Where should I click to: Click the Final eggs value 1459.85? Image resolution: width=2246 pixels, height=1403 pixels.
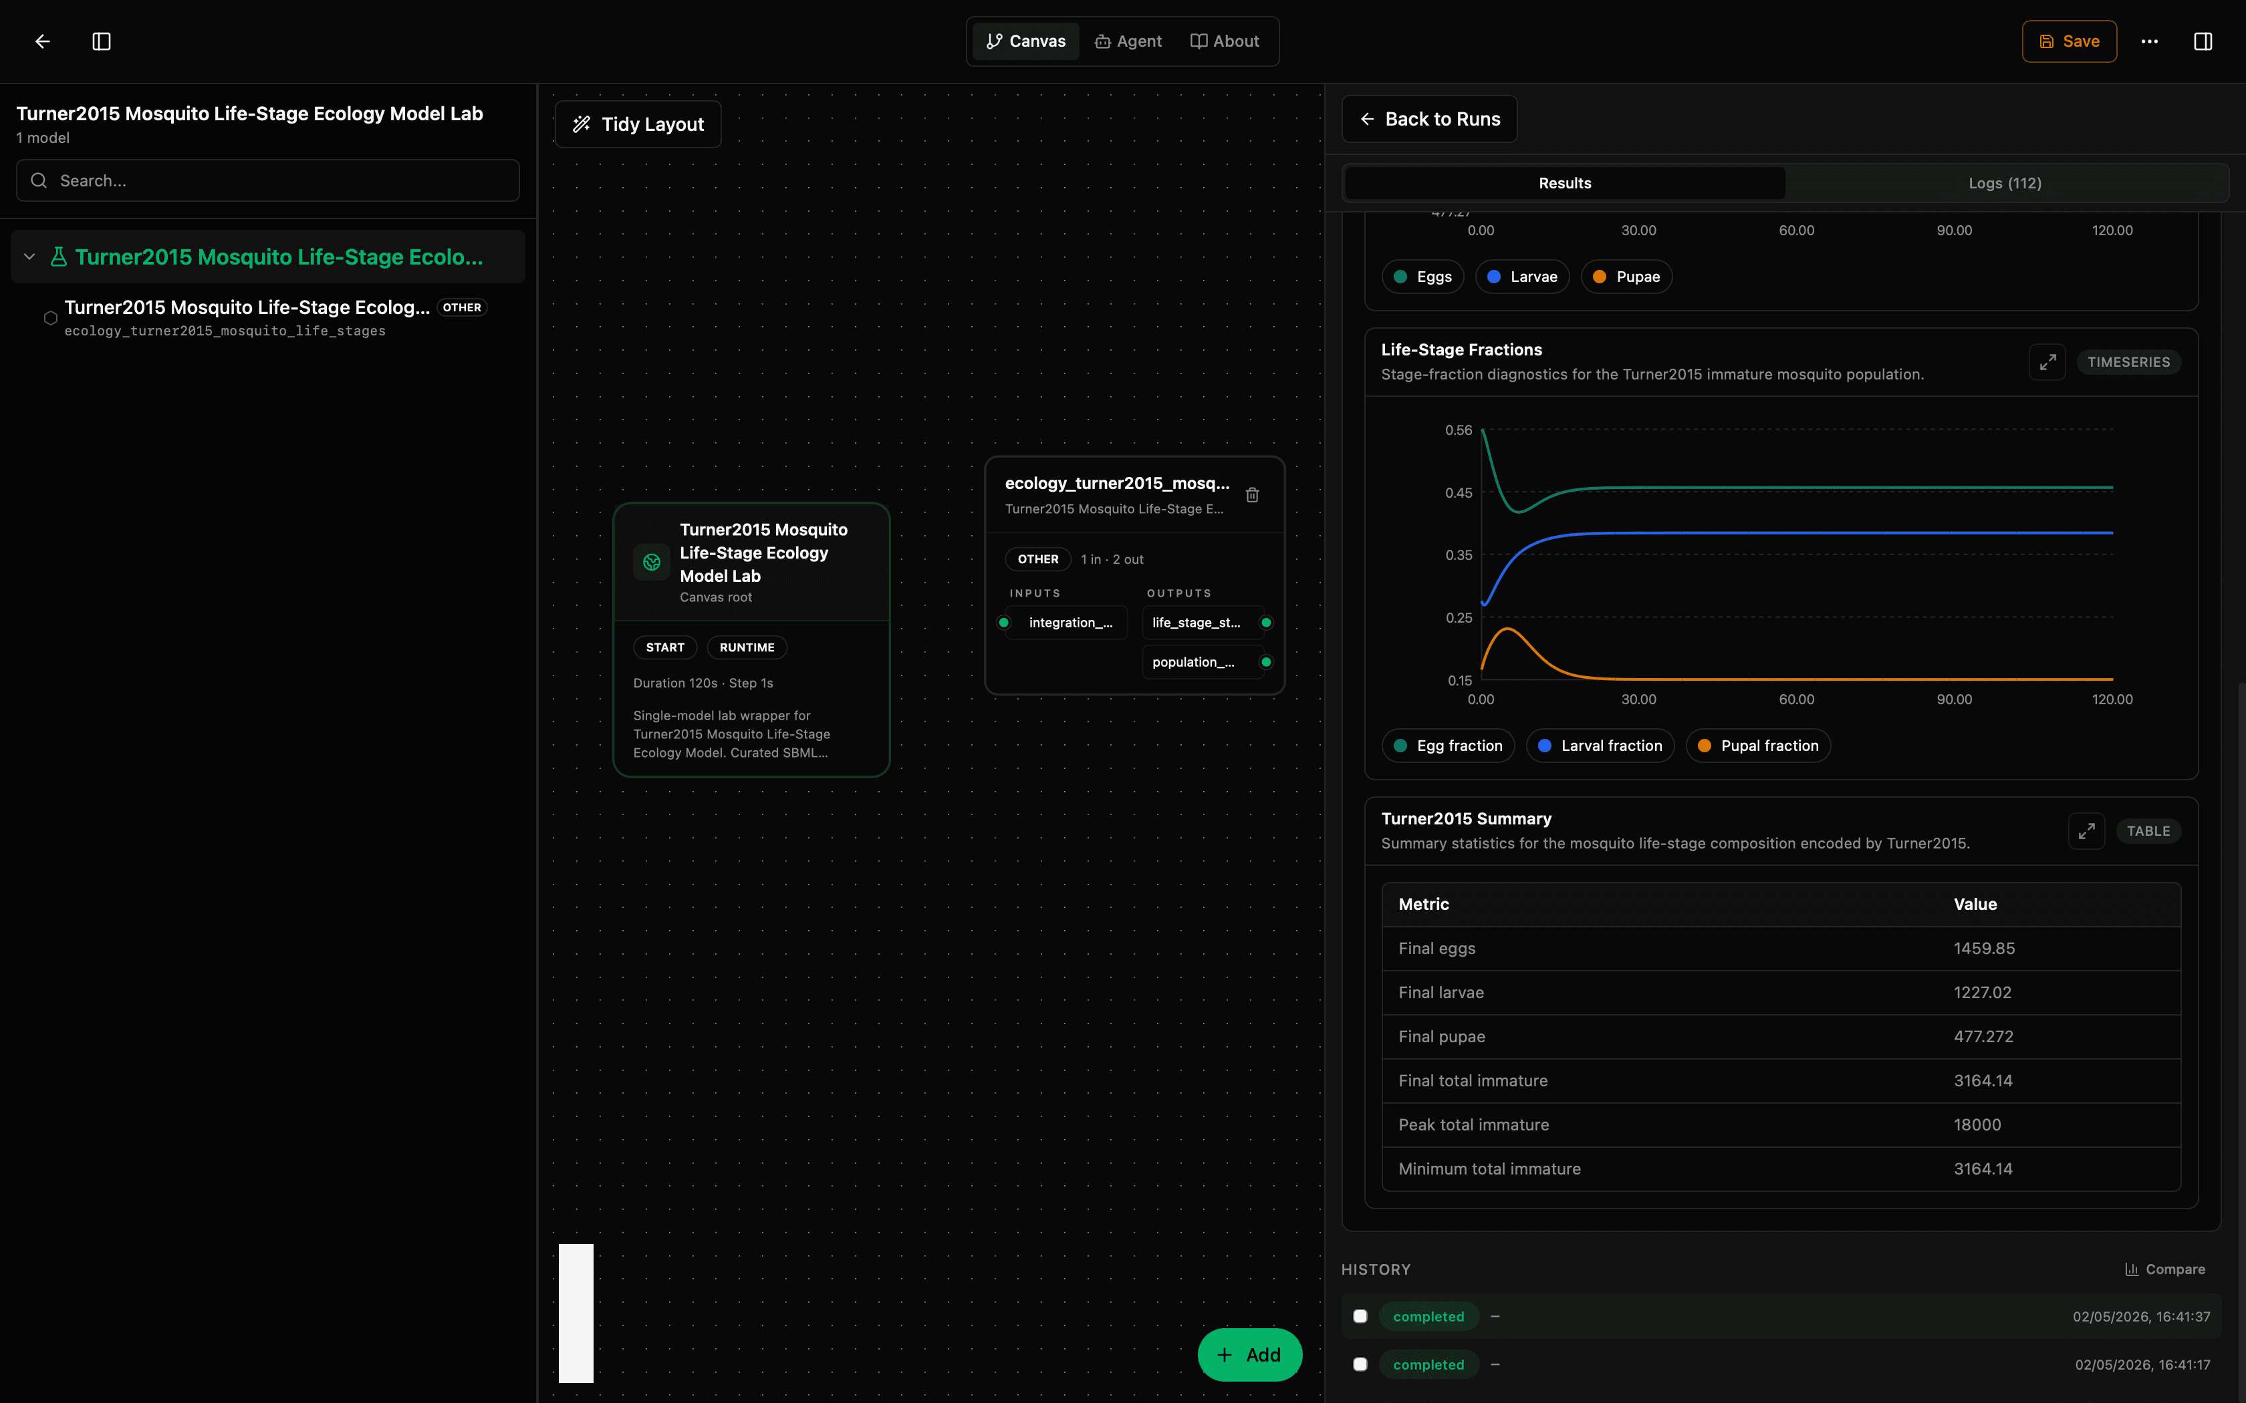point(1984,948)
